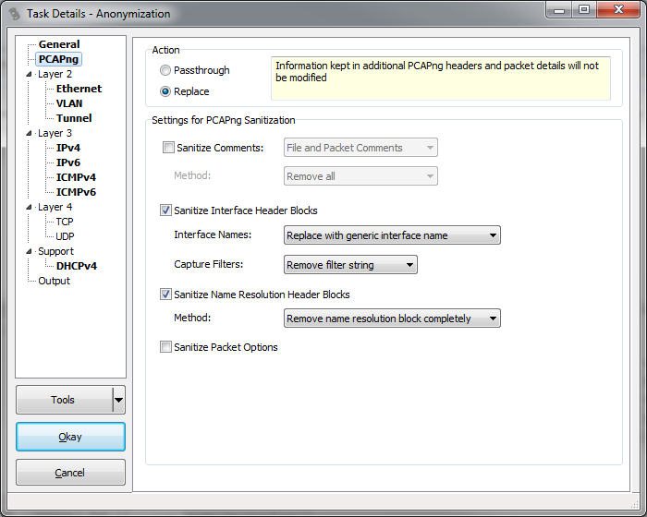Open the File and Packet Comments dropdown
The width and height of the screenshot is (647, 517).
tap(360, 148)
